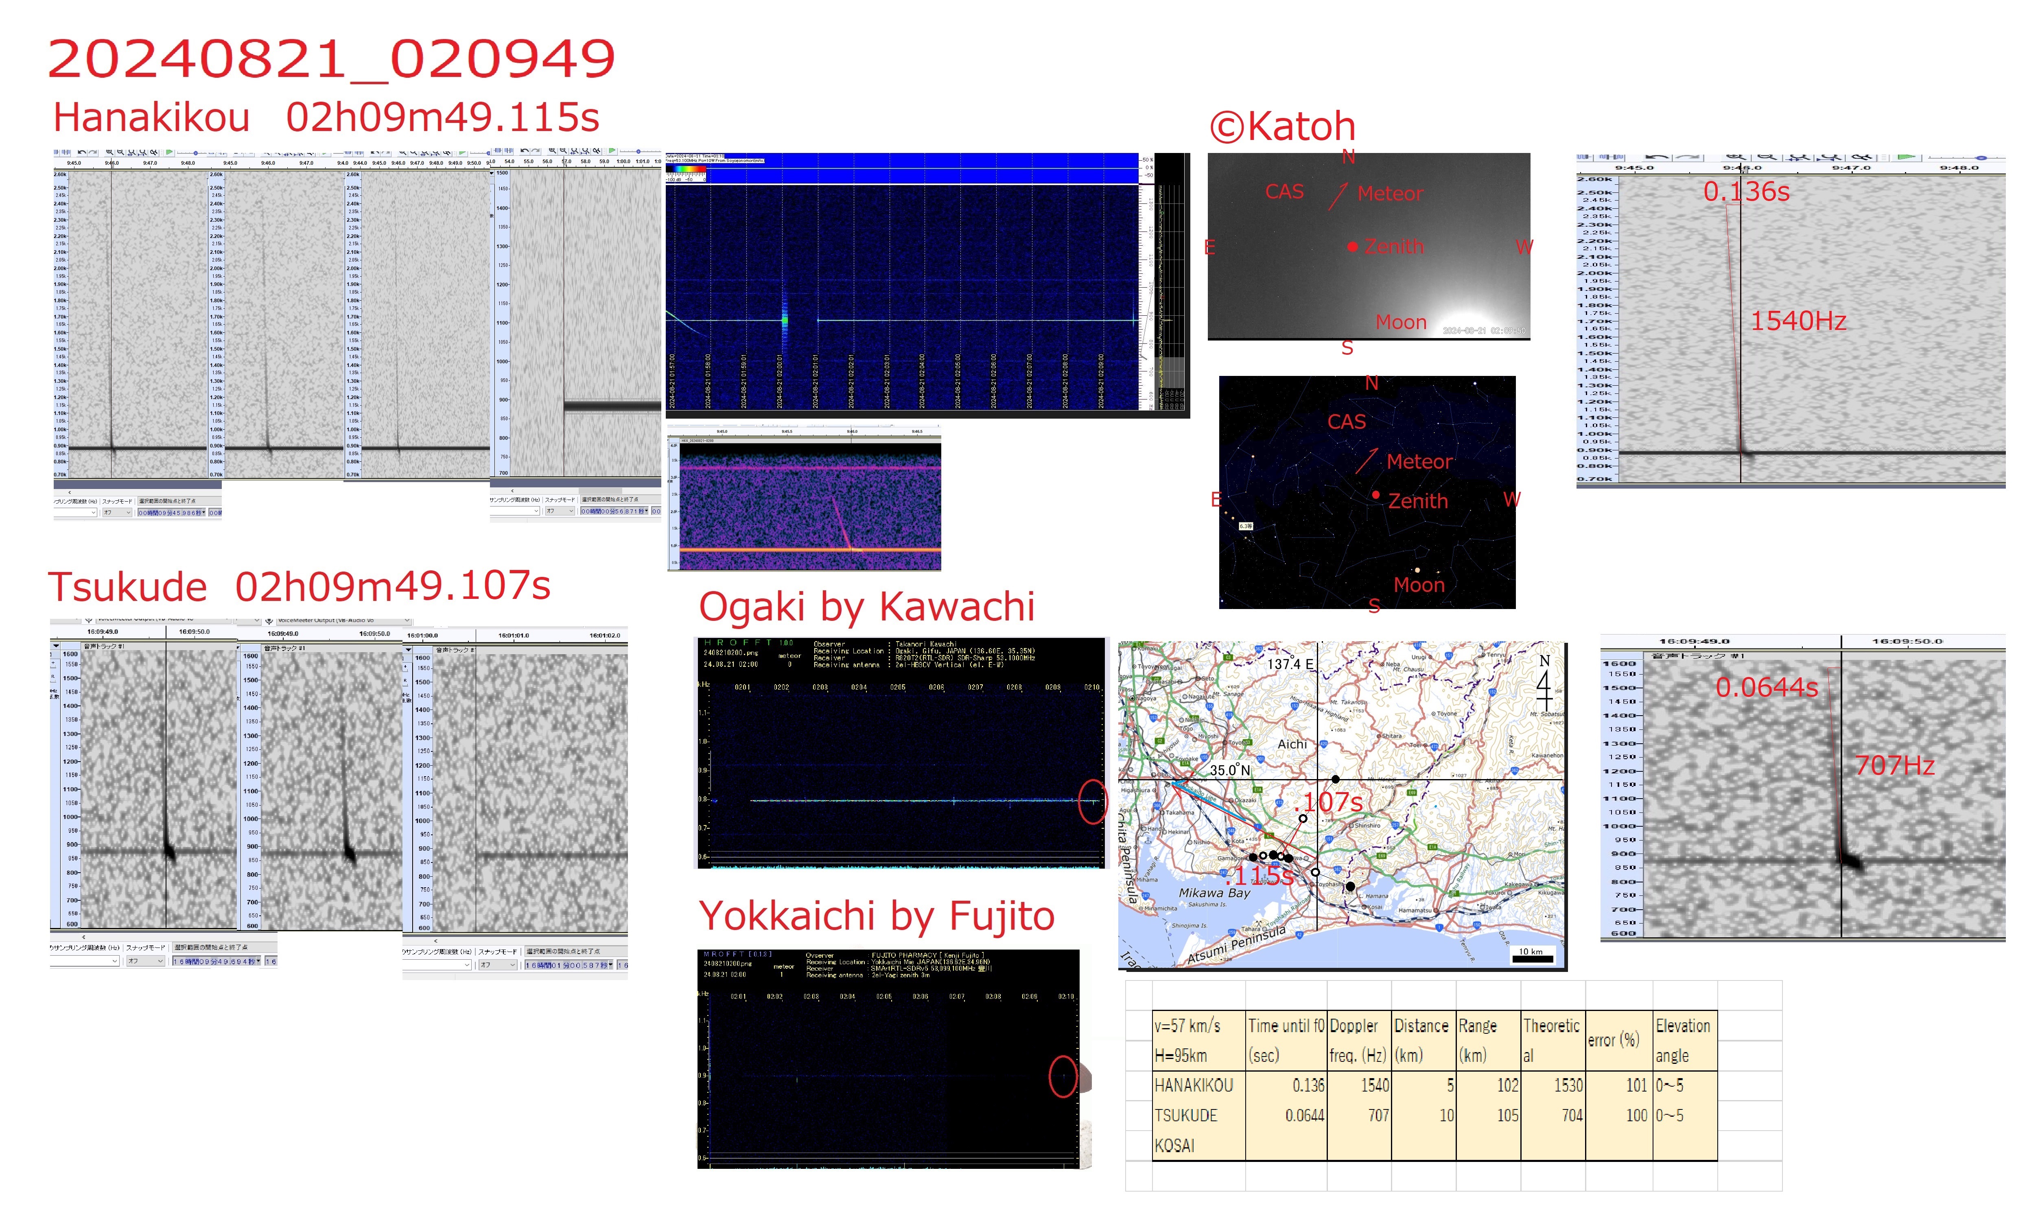
Task: Click 9:47.0 on the top-right timeline ruler
Action: 1852,168
